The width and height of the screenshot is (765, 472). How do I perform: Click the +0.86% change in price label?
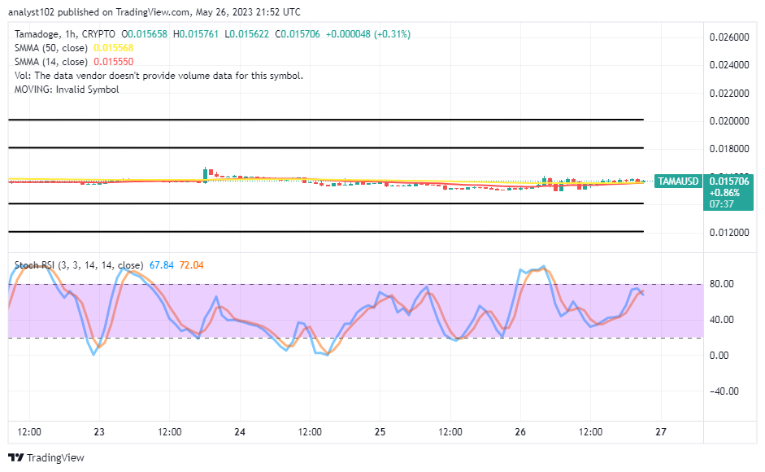click(x=724, y=193)
